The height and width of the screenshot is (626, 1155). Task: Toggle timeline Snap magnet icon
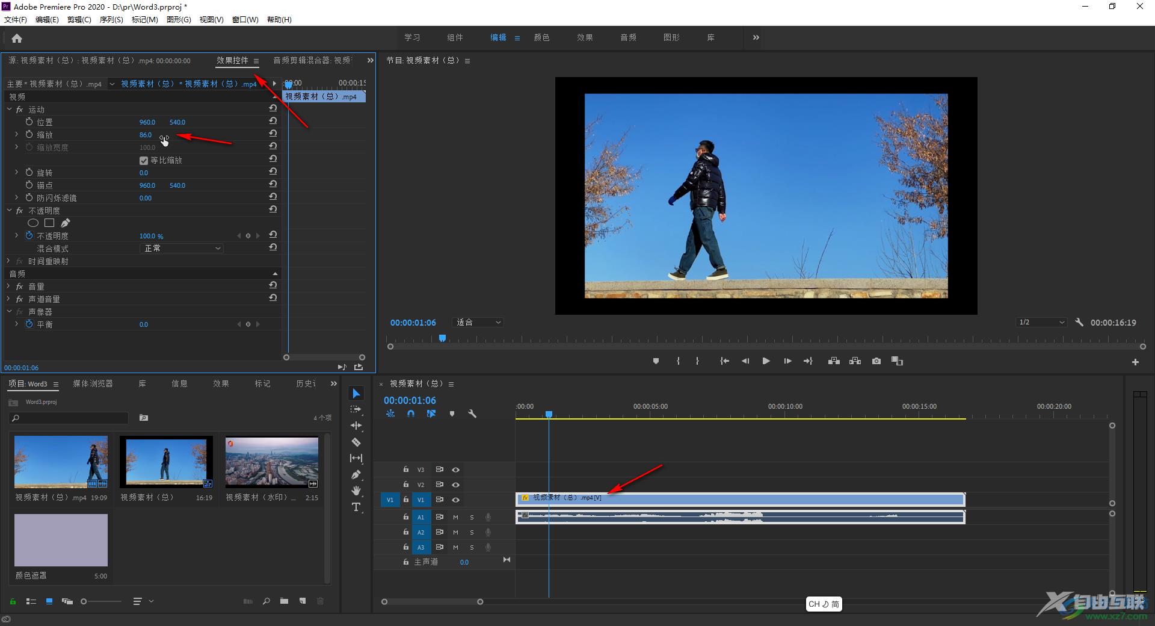point(411,414)
